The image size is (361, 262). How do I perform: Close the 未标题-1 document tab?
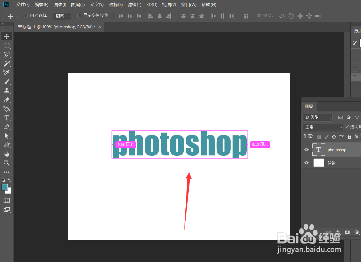tap(100, 27)
